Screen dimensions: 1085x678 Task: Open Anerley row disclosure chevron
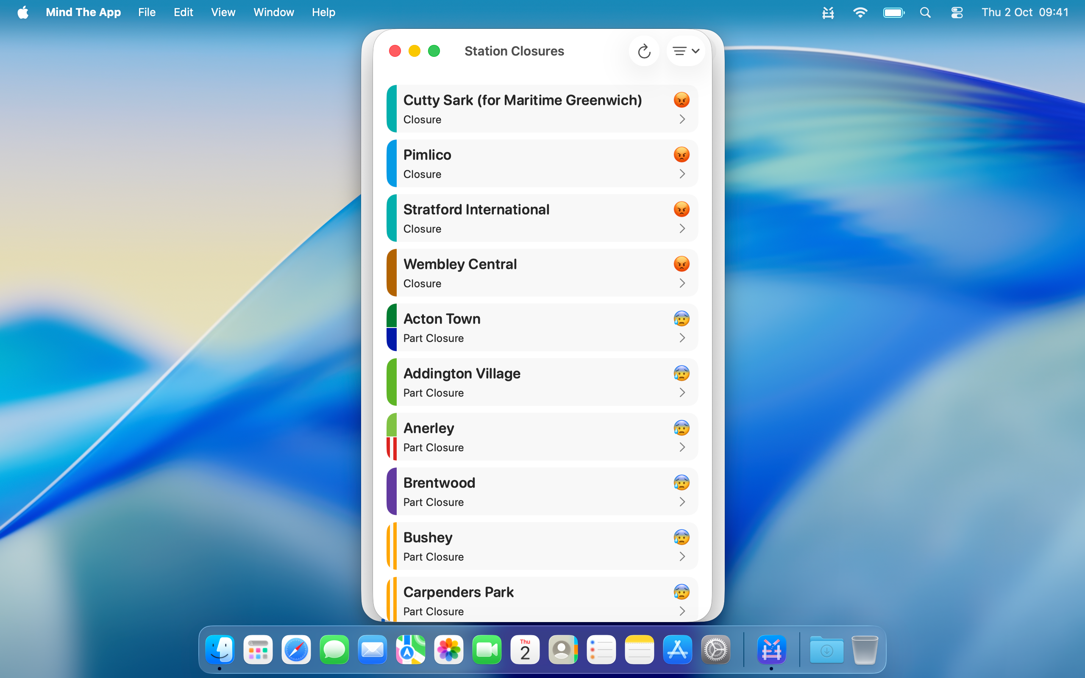pos(682,447)
